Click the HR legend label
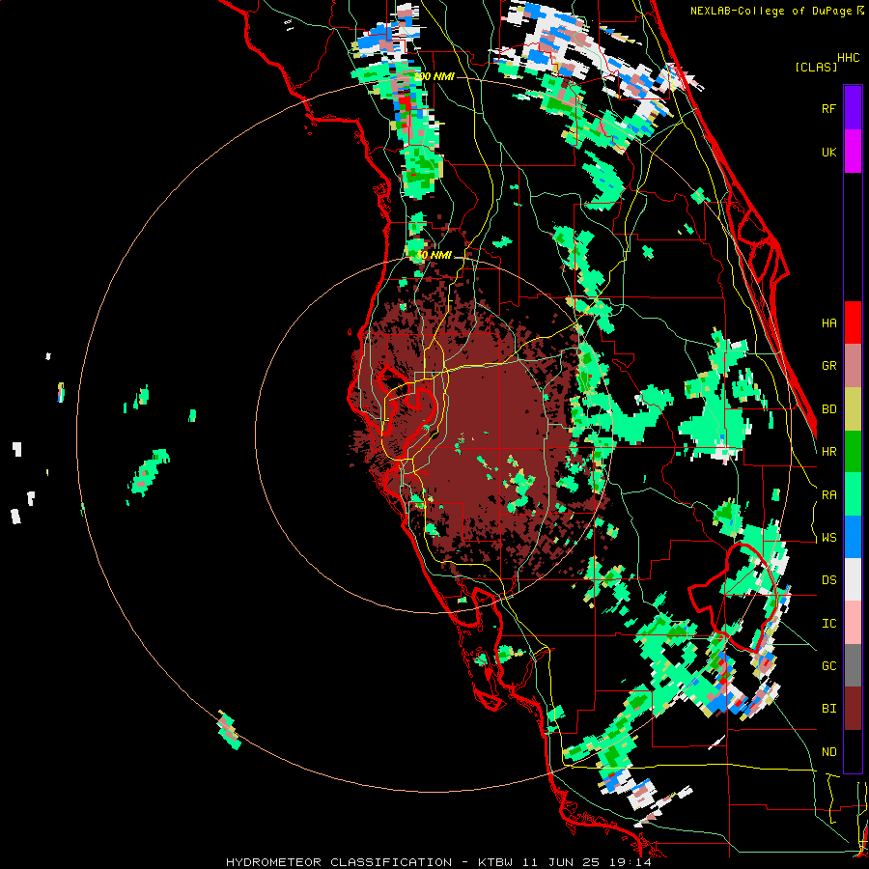Viewport: 869px width, 869px height. point(828,452)
